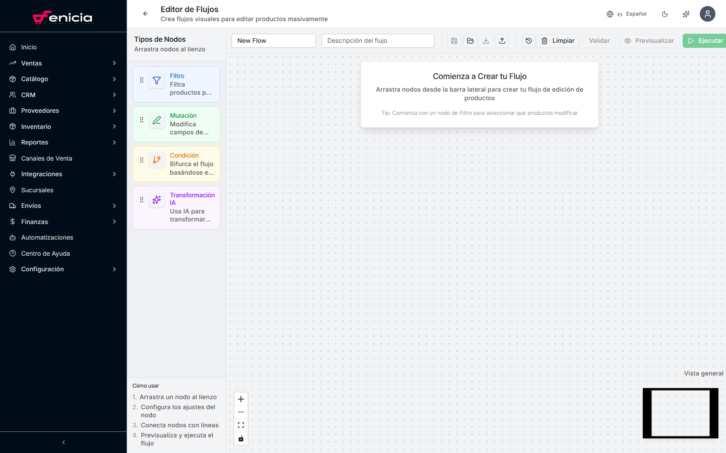The height and width of the screenshot is (453, 726).
Task: Click the flow description input field
Action: tap(378, 41)
